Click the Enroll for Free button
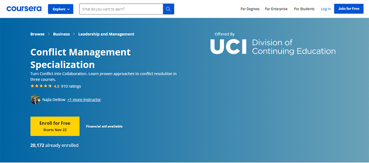Viewport: 369px width, 163px height. tap(55, 126)
